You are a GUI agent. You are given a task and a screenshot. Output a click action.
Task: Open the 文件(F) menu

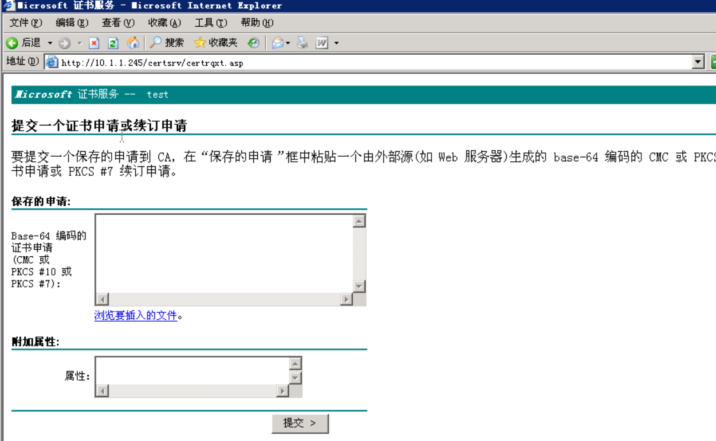click(26, 23)
